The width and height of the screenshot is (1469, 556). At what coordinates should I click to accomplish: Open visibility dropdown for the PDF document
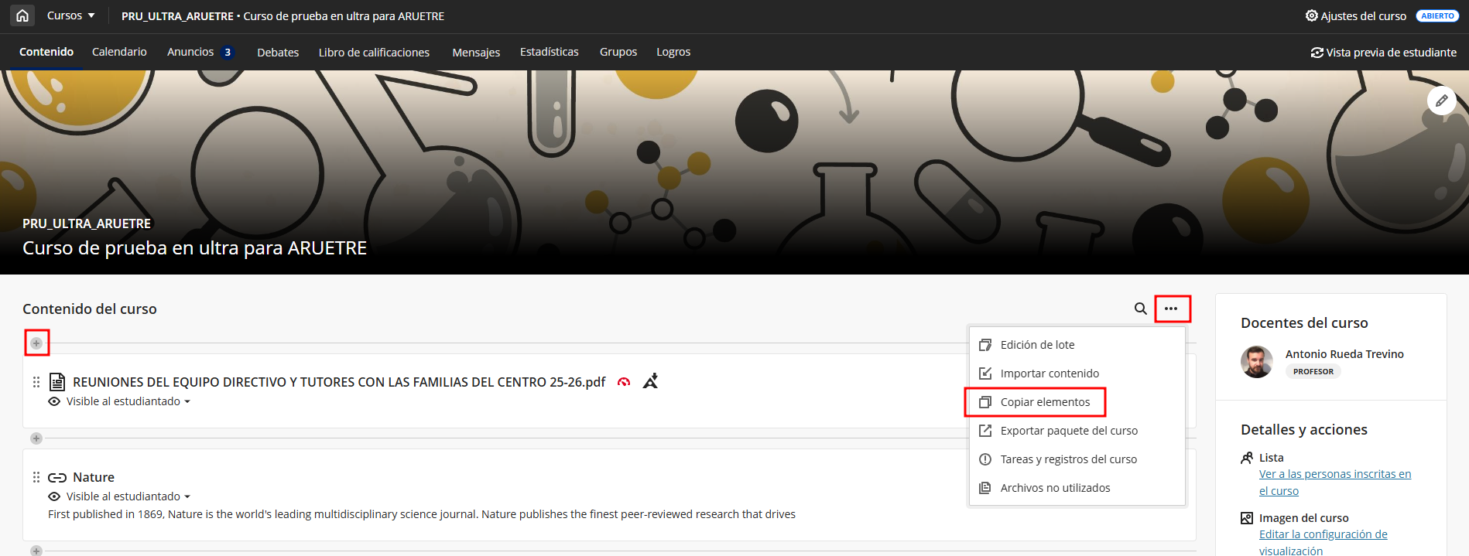coord(128,401)
